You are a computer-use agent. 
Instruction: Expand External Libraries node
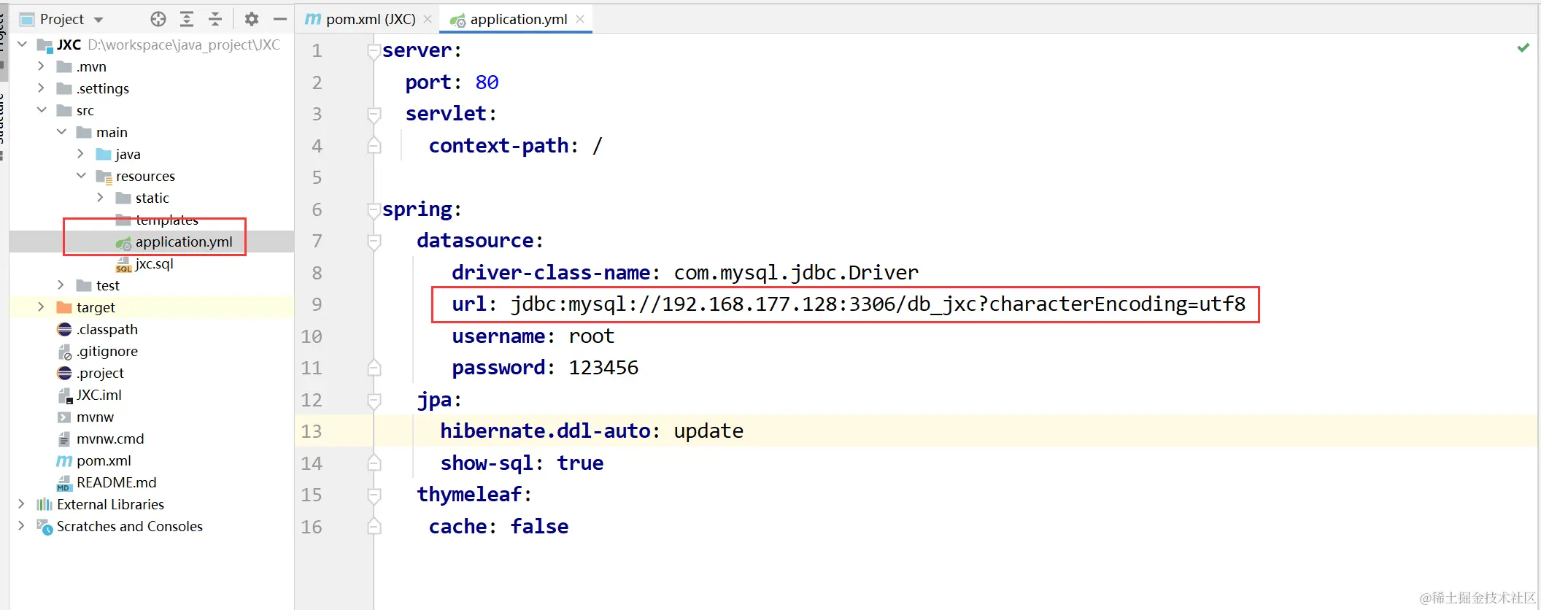[21, 504]
